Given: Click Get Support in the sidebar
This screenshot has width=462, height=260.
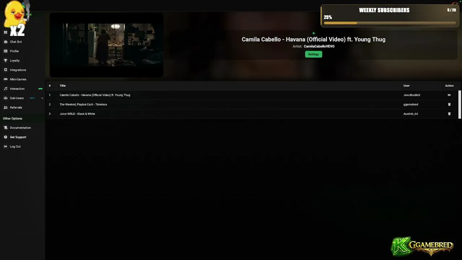Looking at the screenshot, I should (x=18, y=137).
